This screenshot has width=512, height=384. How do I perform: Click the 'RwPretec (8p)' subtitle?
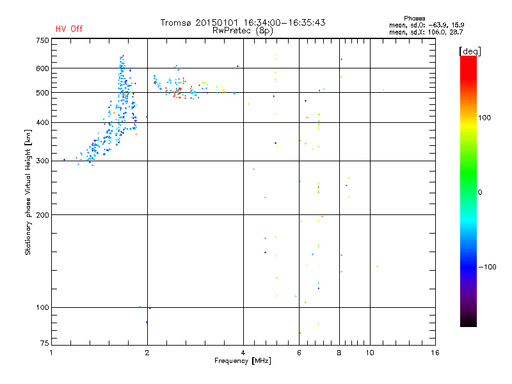pyautogui.click(x=243, y=31)
